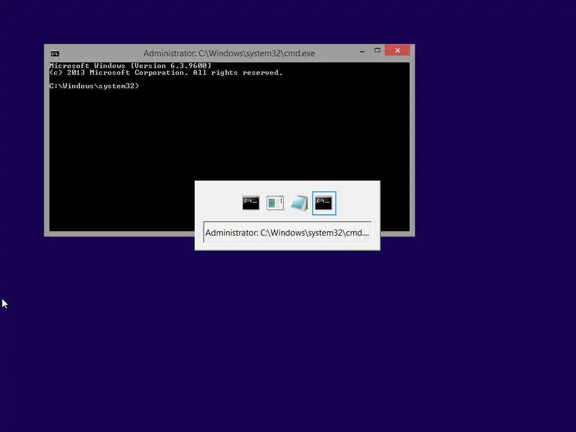Switch to the Notepad icon in task switcher
The image size is (576, 432).
point(299,202)
